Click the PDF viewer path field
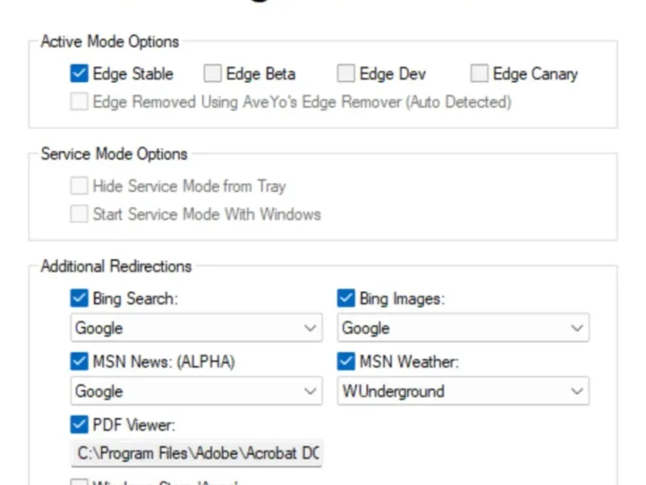 (197, 454)
